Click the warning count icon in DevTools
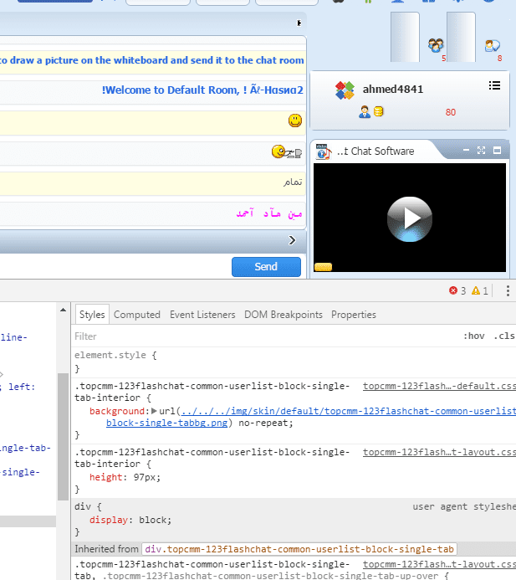The image size is (516, 580). tap(475, 291)
